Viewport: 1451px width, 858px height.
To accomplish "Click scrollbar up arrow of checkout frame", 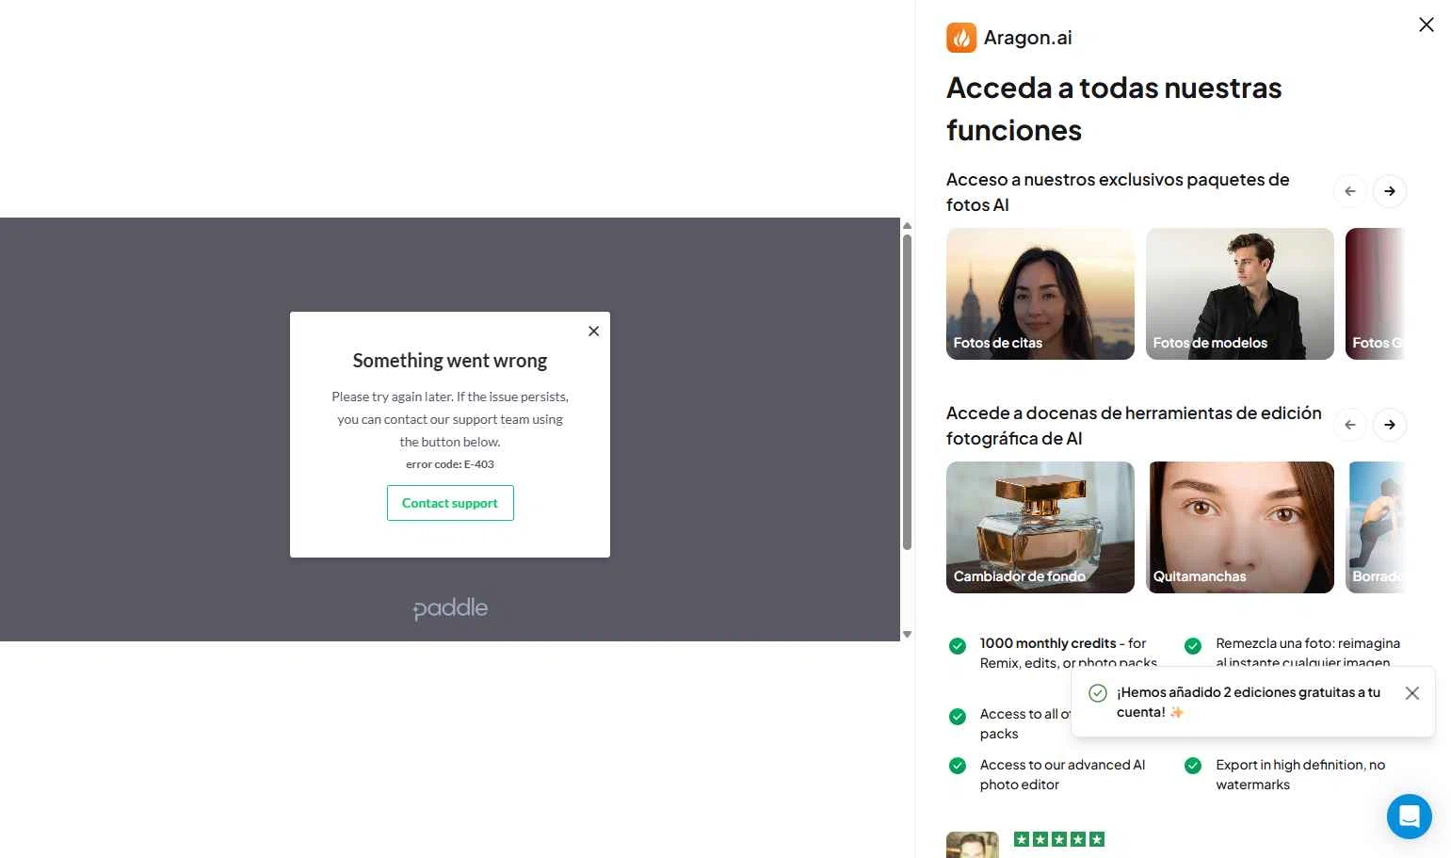I will 907,225.
